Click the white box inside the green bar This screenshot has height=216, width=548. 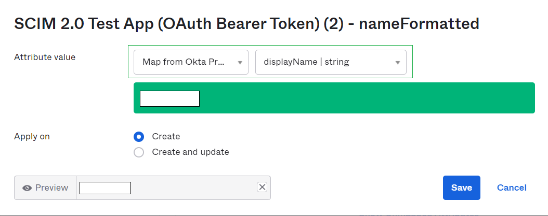[x=169, y=98]
